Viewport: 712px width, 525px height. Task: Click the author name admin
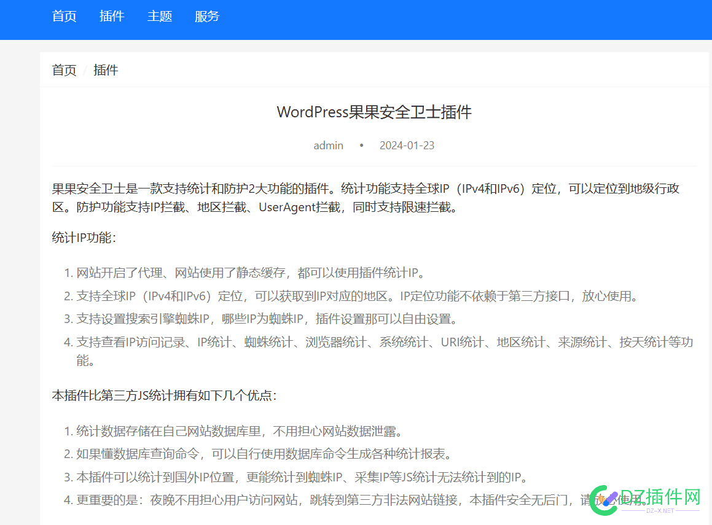[328, 145]
